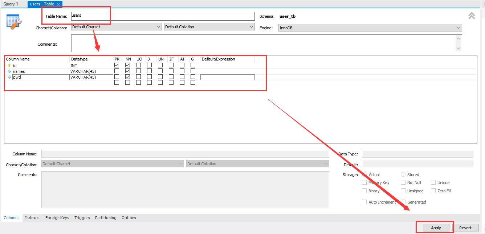485x234 pixels.
Task: Click the Default/Expression field for pwd
Action: click(x=227, y=77)
